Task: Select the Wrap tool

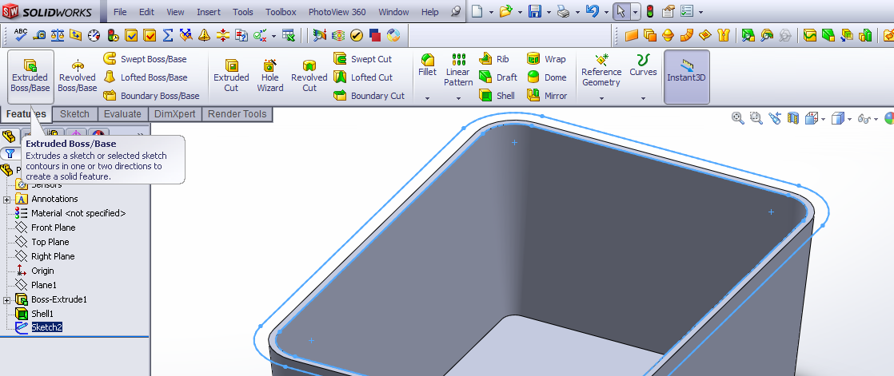Action: (x=546, y=59)
